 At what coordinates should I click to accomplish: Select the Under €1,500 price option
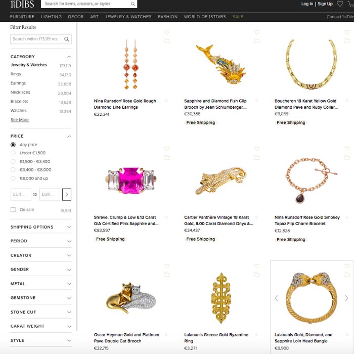point(13,153)
